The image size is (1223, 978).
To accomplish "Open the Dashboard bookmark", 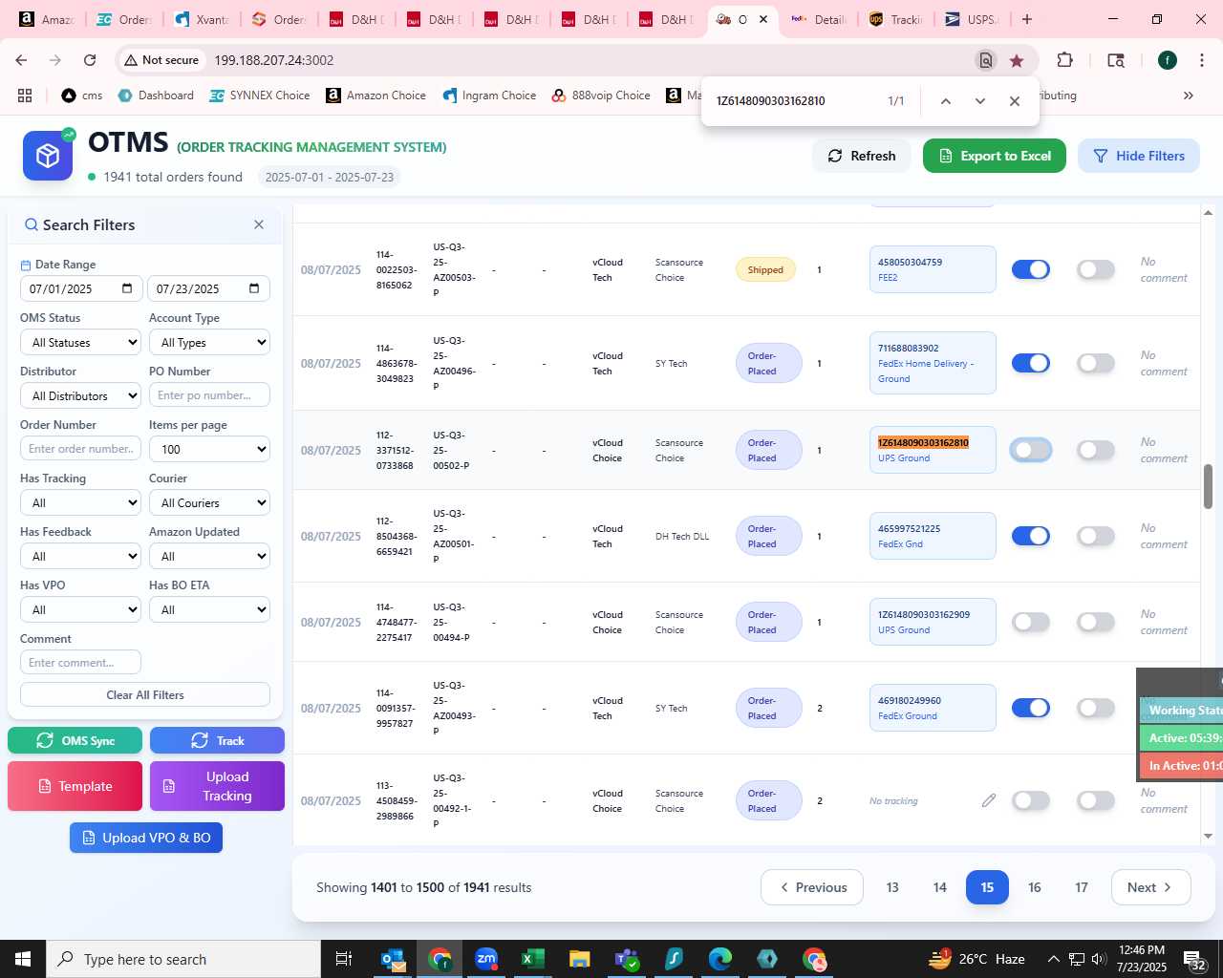I will click(156, 96).
